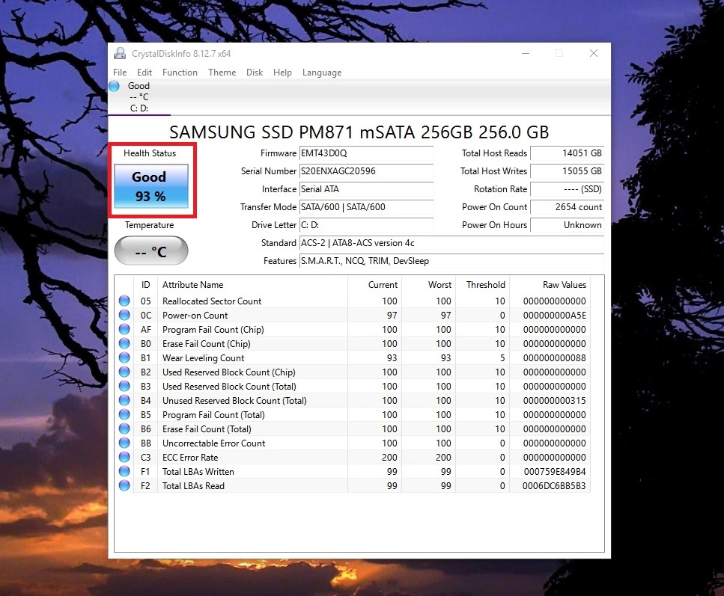Click status icon for Used Reserved Block Count (Total)
Screen dimensions: 724x596
[x=124, y=386]
